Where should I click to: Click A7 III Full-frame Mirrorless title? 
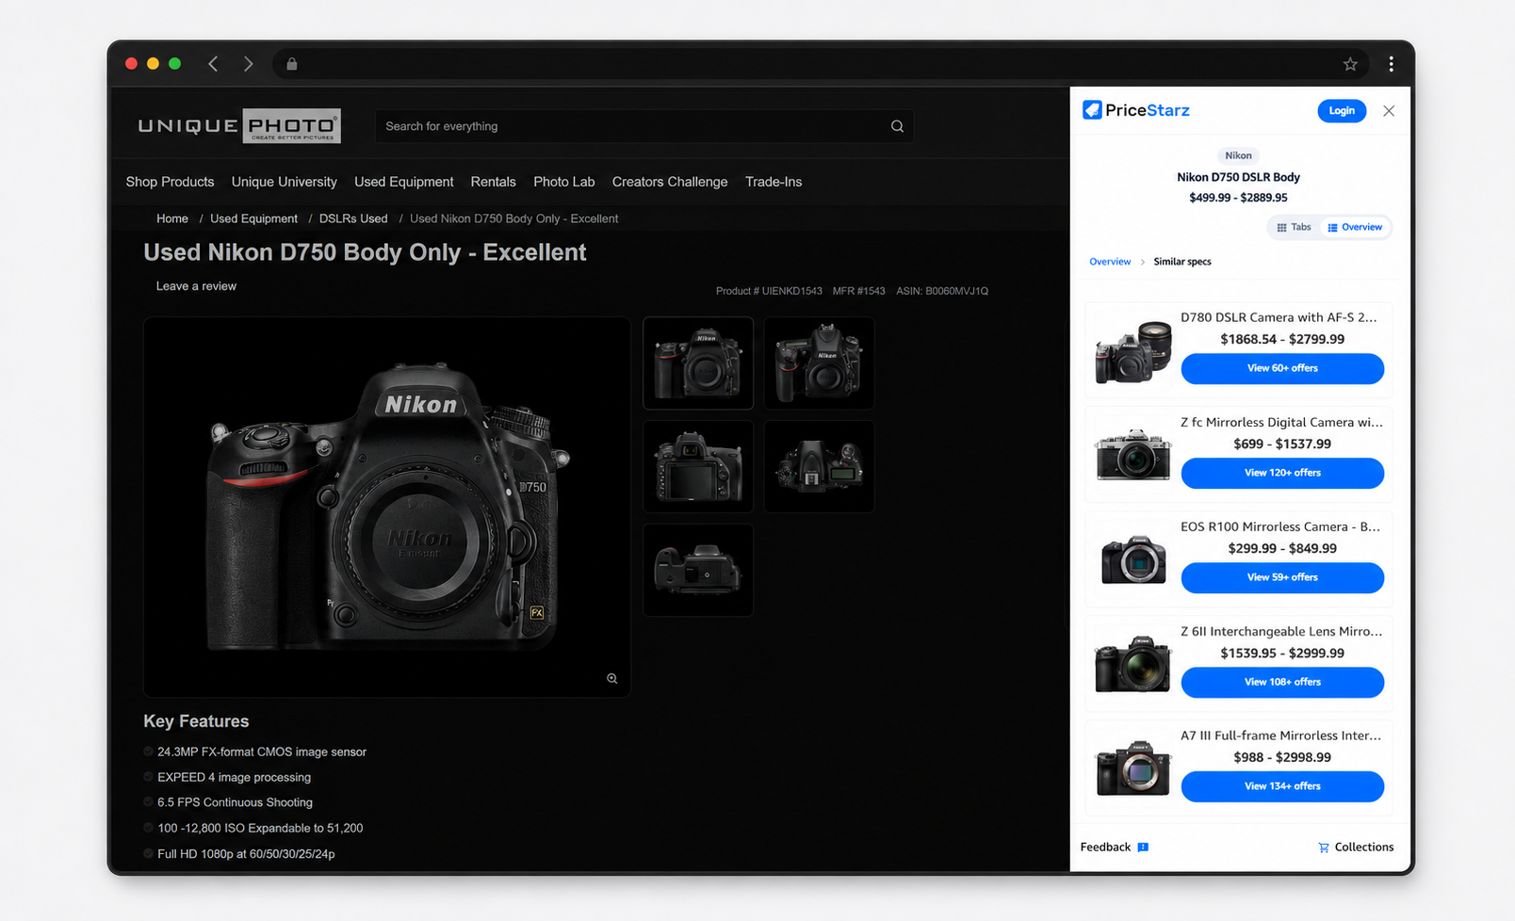(x=1281, y=735)
